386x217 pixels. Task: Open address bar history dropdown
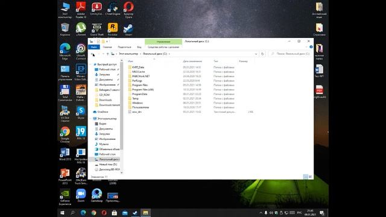[256, 54]
